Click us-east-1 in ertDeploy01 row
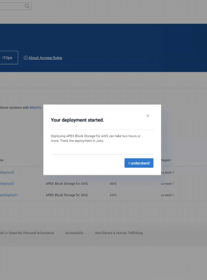The width and height of the screenshot is (207, 280). 167,195
